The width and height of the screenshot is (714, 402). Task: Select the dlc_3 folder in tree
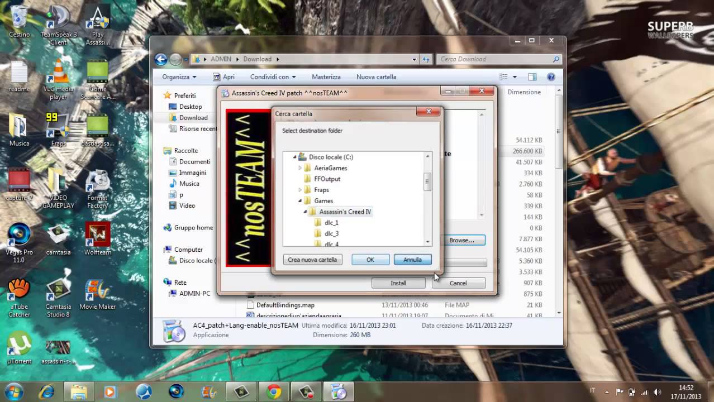pos(331,234)
